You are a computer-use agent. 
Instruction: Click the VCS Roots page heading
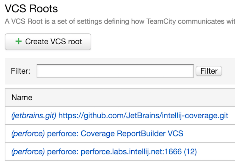[x=31, y=9]
